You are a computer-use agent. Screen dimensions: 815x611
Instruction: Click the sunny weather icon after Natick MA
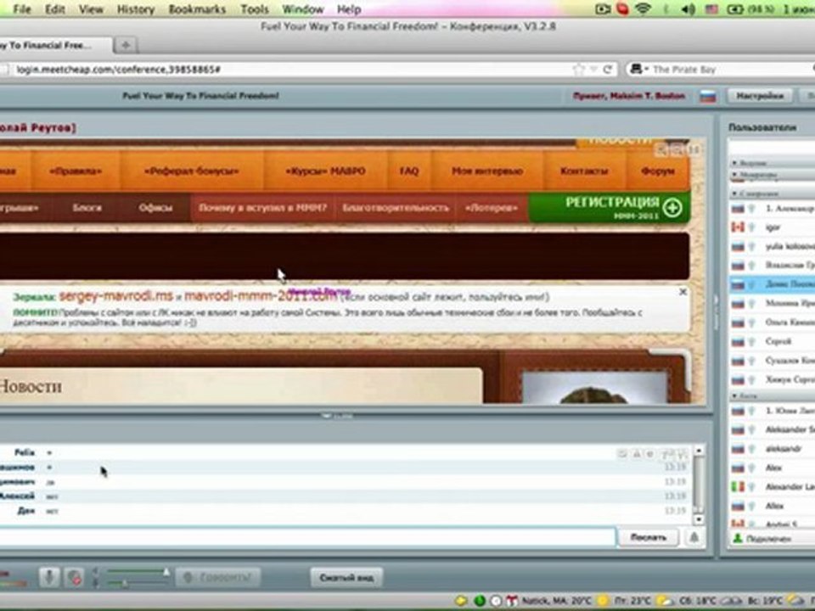click(603, 601)
